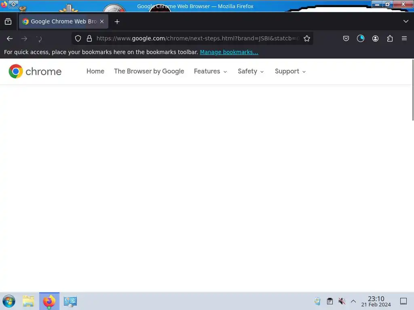Stop or reload the loading page
414x310 pixels.
[x=39, y=39]
